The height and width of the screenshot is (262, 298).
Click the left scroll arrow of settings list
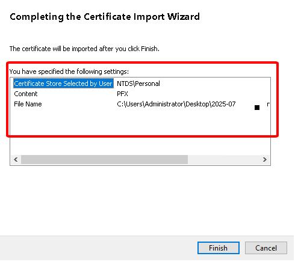16,159
